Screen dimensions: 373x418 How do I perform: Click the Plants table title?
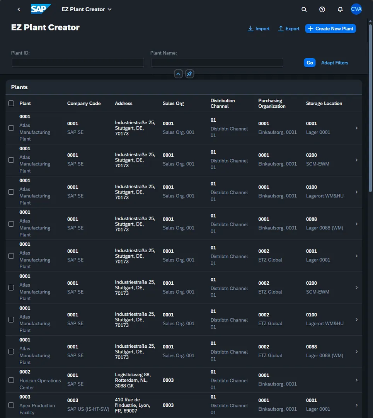[x=19, y=87]
